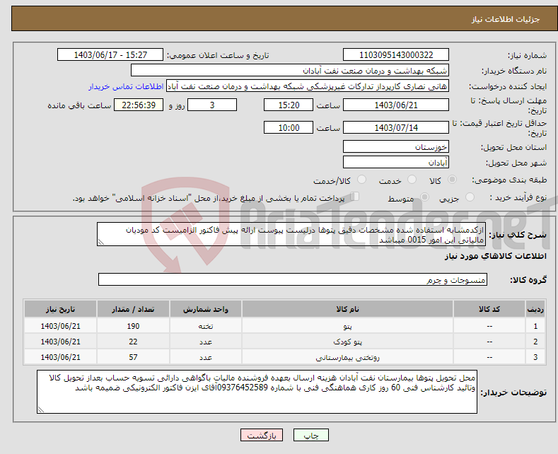
Task: Click the deadline time field 15:20
Action: point(289,105)
